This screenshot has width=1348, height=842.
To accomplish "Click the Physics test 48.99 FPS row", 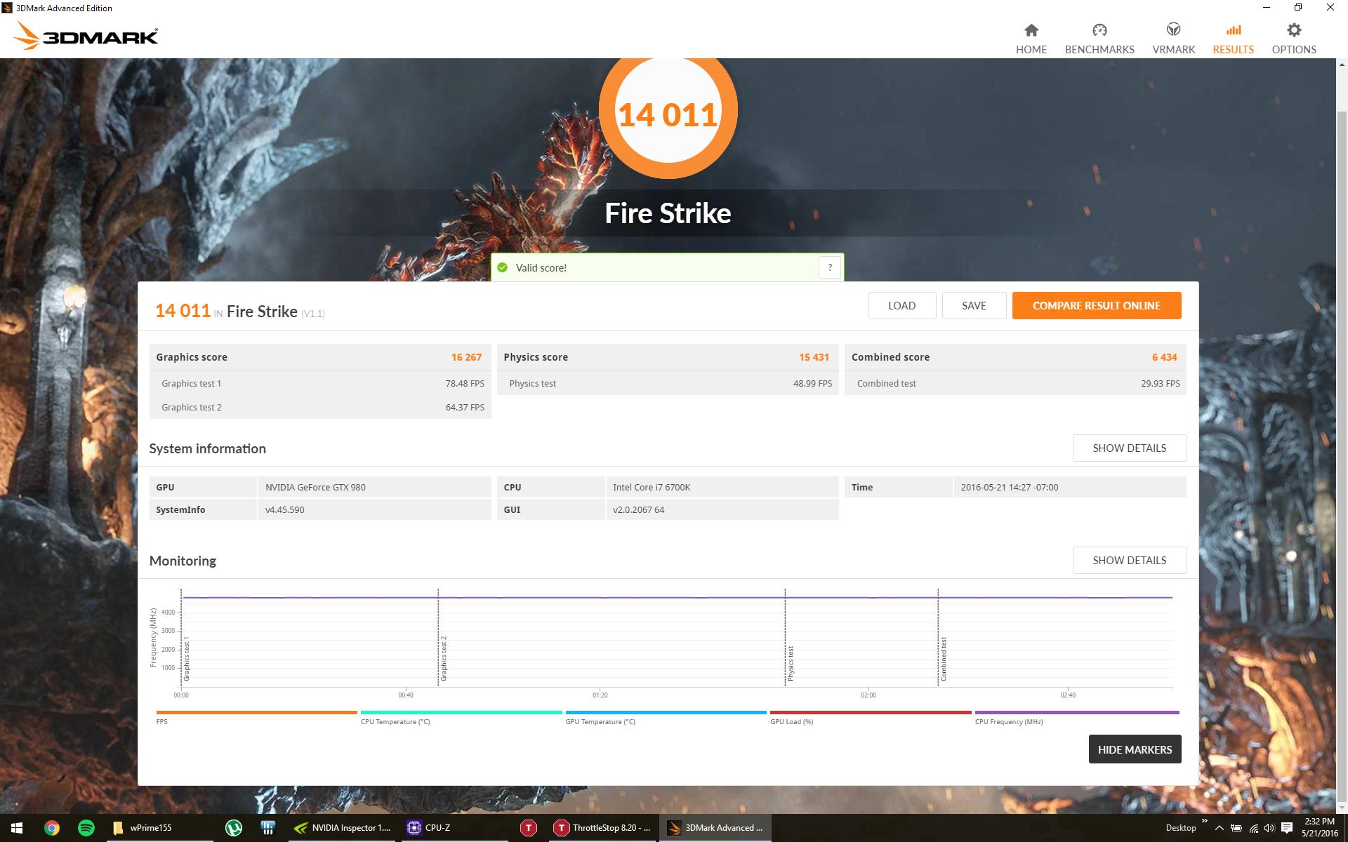I will pos(668,383).
